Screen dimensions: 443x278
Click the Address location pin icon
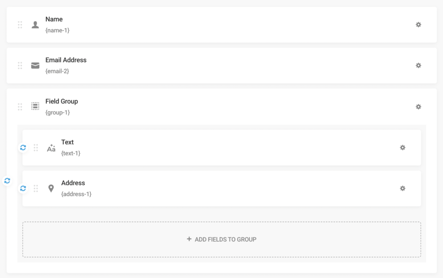pyautogui.click(x=51, y=189)
